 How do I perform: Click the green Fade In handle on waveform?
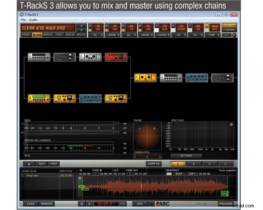(x=85, y=189)
